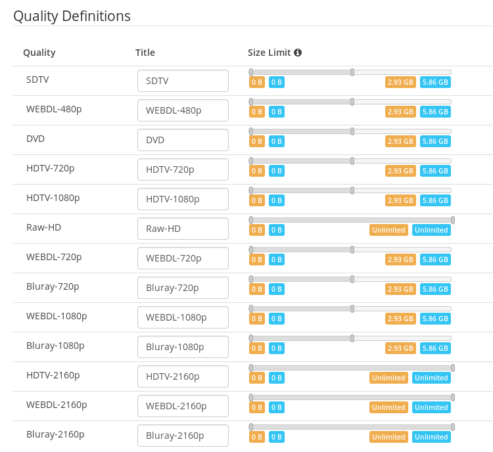Click the Bluray-1080p orange 2.93 GB label
The height and width of the screenshot is (452, 493).
(x=400, y=348)
